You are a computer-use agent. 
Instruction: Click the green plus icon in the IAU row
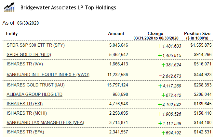[160, 86]
